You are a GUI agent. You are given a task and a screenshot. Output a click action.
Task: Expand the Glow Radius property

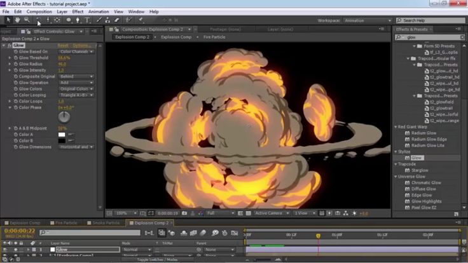[10, 64]
